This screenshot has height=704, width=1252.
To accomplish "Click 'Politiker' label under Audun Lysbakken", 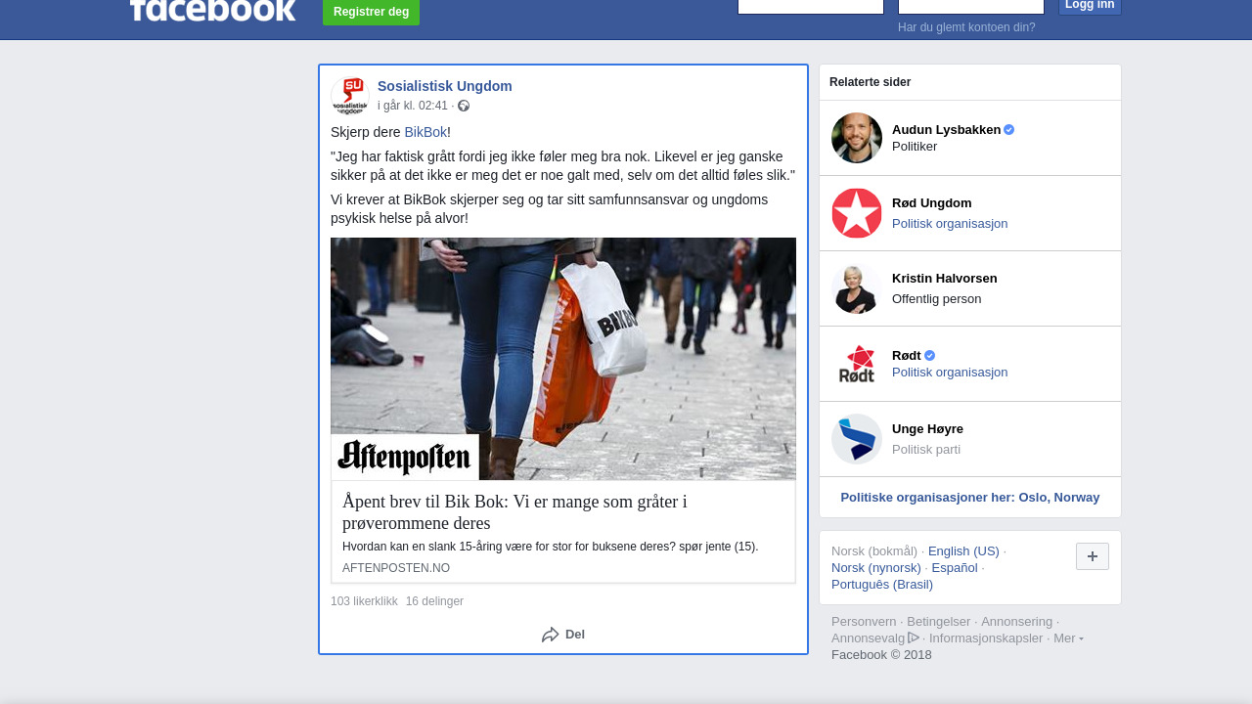I will (x=915, y=147).
